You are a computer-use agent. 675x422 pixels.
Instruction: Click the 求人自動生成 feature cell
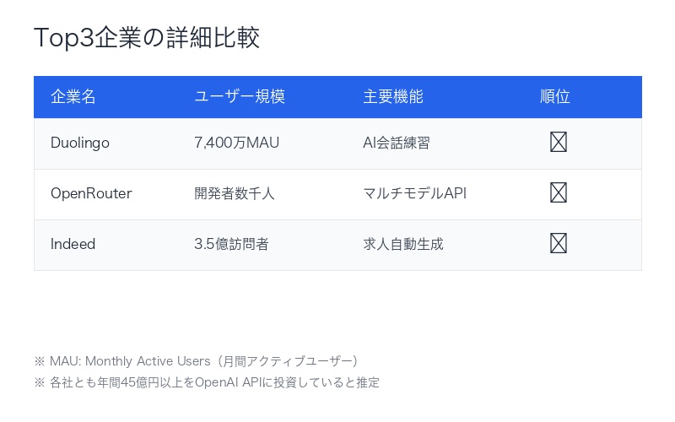pyautogui.click(x=403, y=245)
